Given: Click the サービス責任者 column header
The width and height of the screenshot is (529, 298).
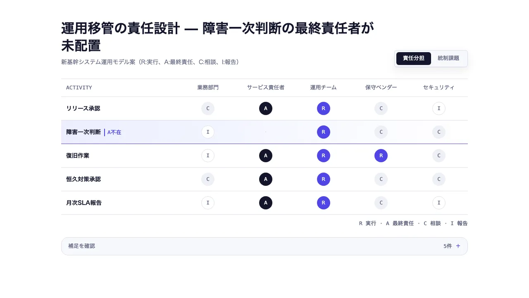Looking at the screenshot, I should click(266, 88).
